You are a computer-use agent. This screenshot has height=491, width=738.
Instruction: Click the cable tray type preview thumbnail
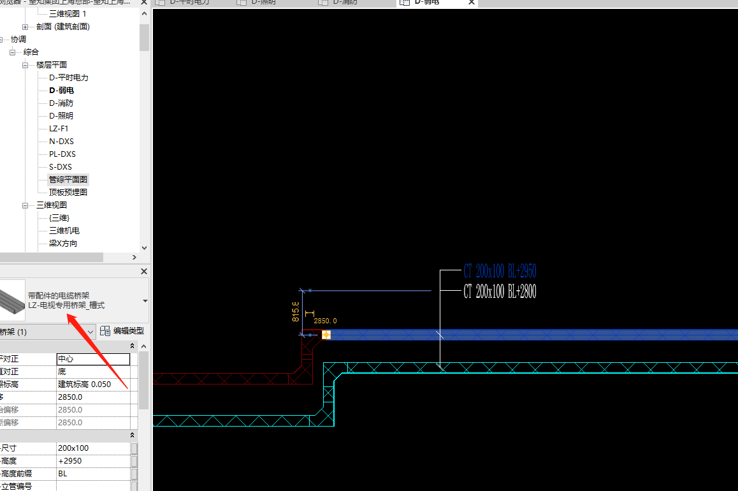click(13, 300)
